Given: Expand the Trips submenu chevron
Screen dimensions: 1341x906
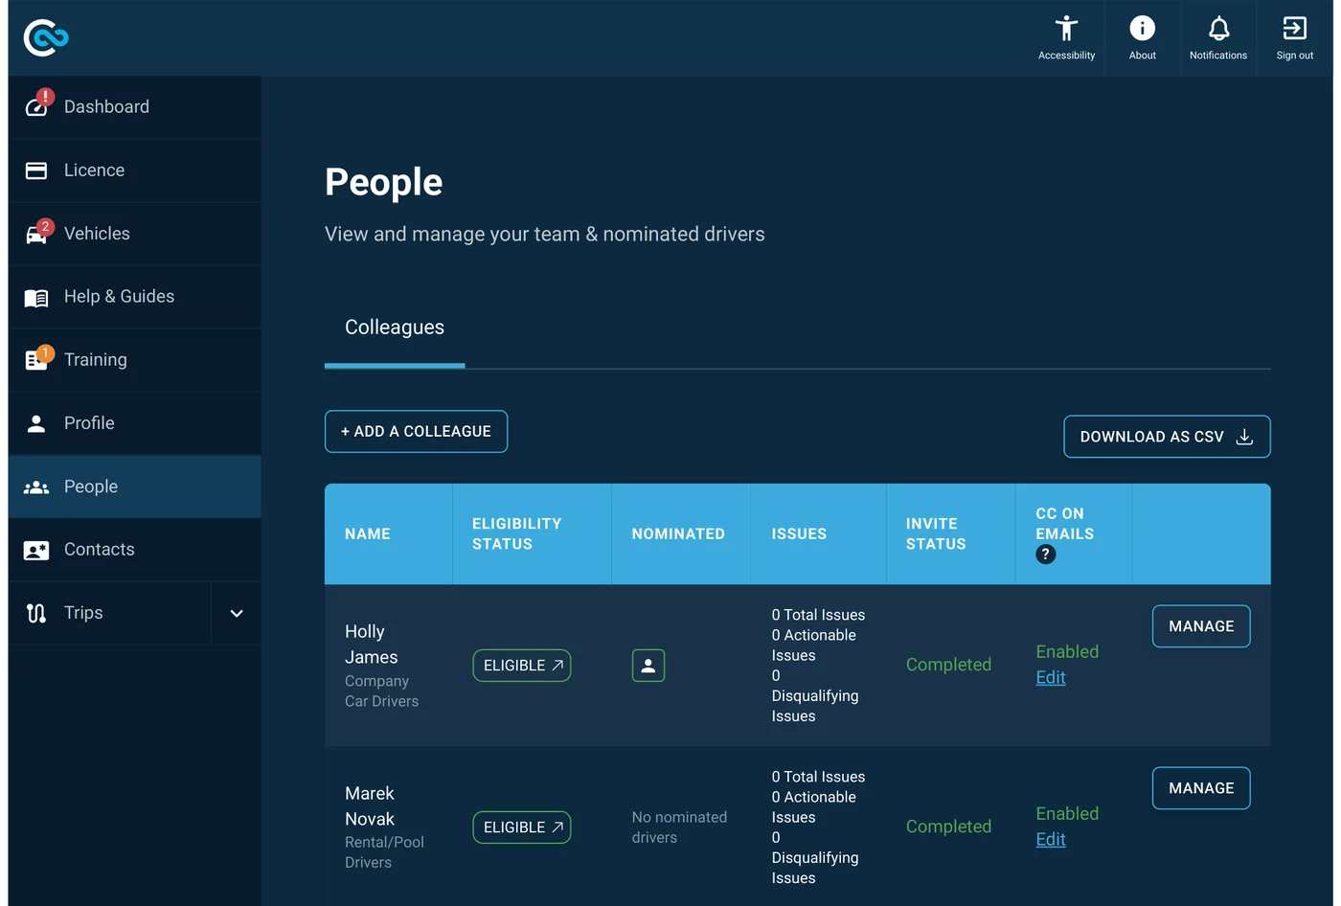Looking at the screenshot, I should click(237, 613).
